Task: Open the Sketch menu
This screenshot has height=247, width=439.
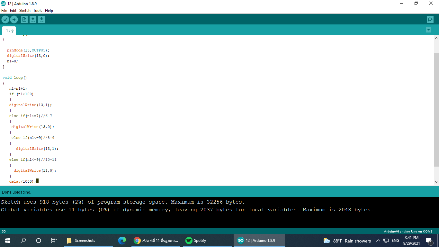Action: (25, 11)
